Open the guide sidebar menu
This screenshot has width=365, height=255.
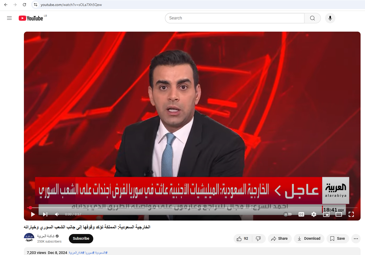point(9,18)
